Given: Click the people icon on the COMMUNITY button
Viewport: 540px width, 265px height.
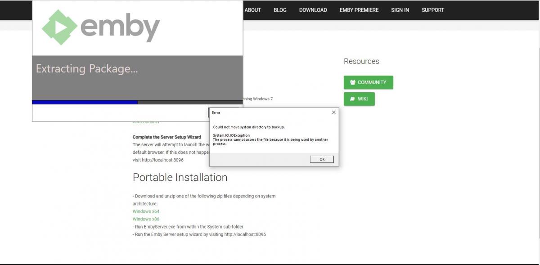Looking at the screenshot, I should [x=353, y=82].
